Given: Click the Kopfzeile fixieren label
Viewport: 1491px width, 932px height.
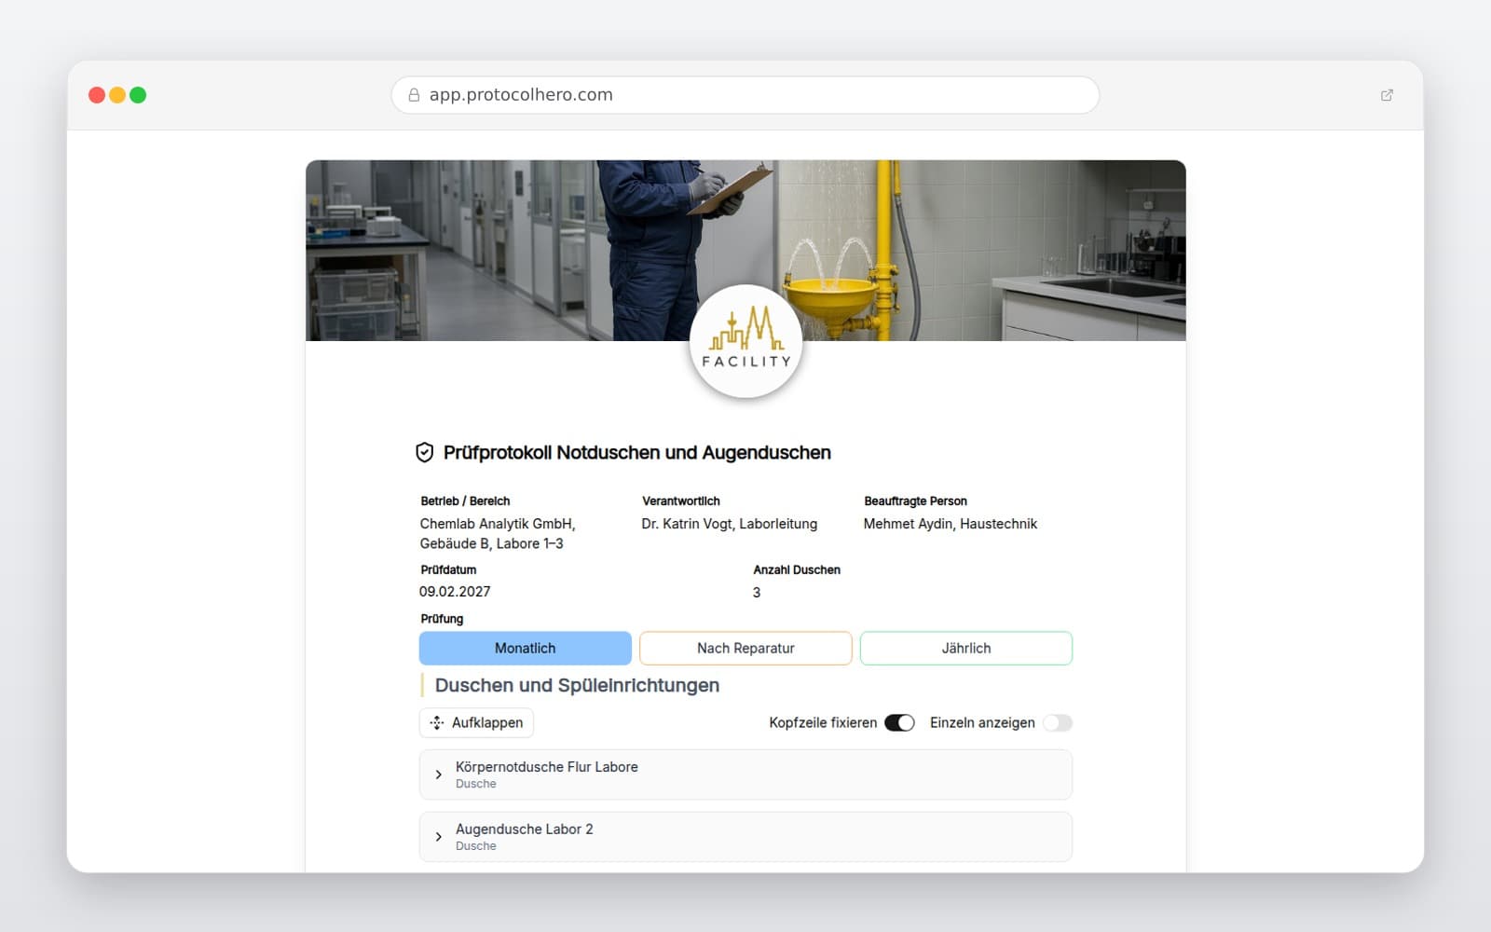Looking at the screenshot, I should point(823,722).
